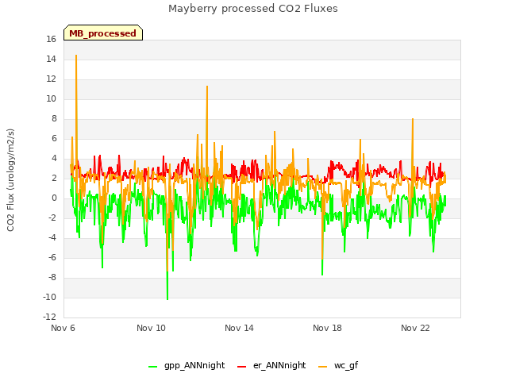
Task: Click the orange wc_gf legend swatch
Action: pos(323,367)
